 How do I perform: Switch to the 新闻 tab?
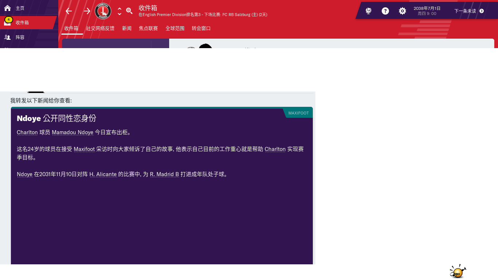(x=127, y=28)
